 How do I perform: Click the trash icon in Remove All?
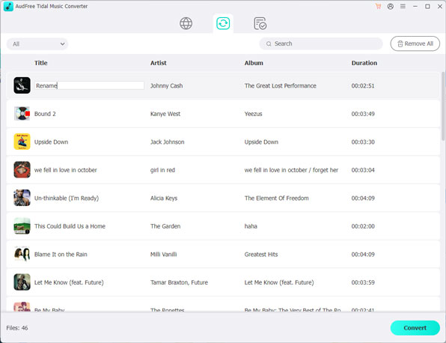click(400, 44)
